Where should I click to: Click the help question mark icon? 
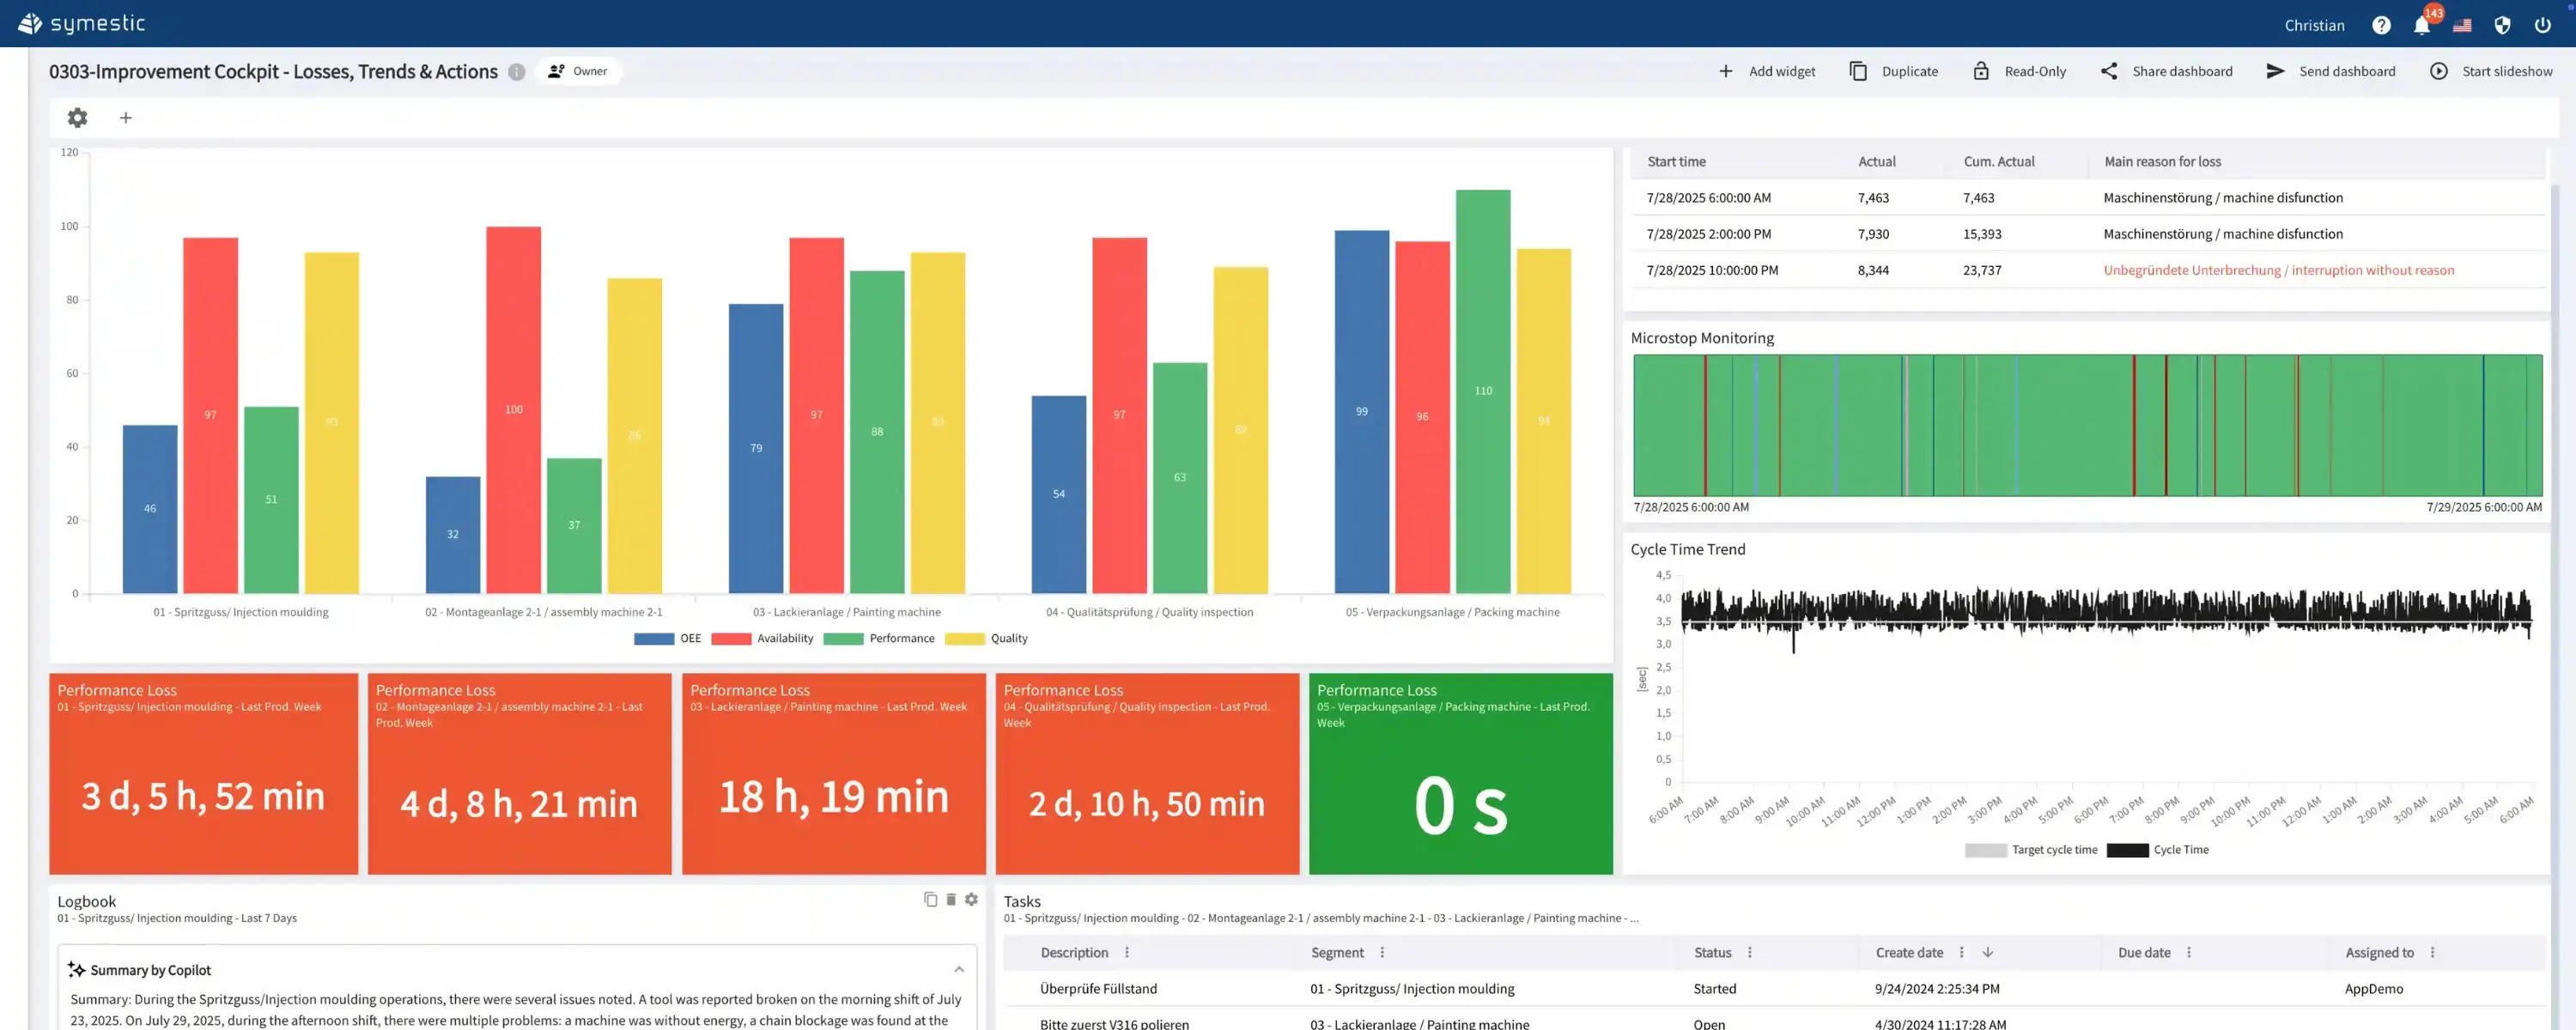2382,24
